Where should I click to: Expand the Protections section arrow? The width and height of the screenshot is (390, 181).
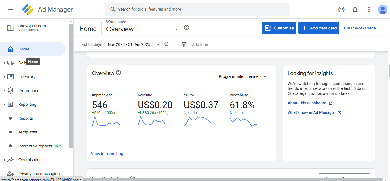(5, 90)
